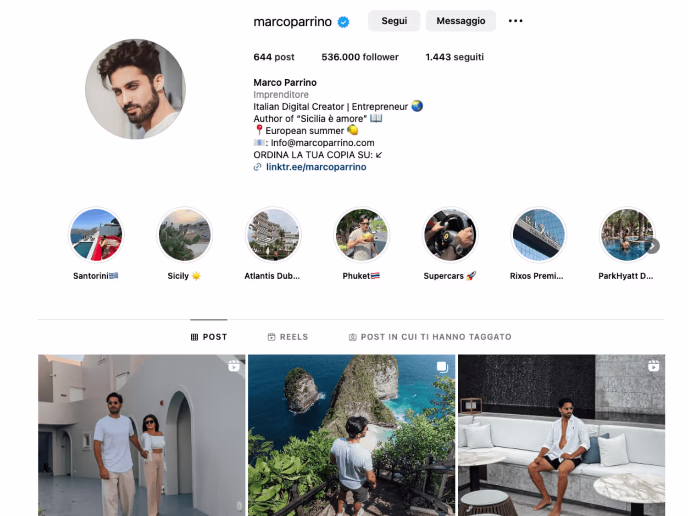688x516 pixels.
Task: Open the Phuket story highlight
Action: pos(361,235)
